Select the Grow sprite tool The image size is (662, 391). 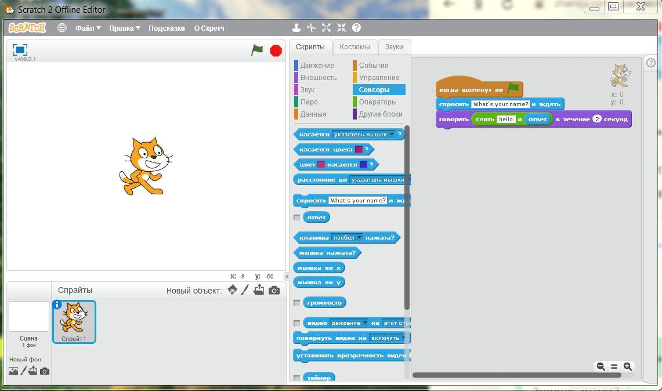(x=326, y=28)
